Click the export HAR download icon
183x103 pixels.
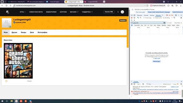(x=134, y=20)
